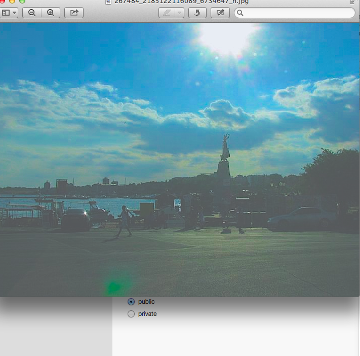
Task: Click the green window zoom button
Action: 22,2
